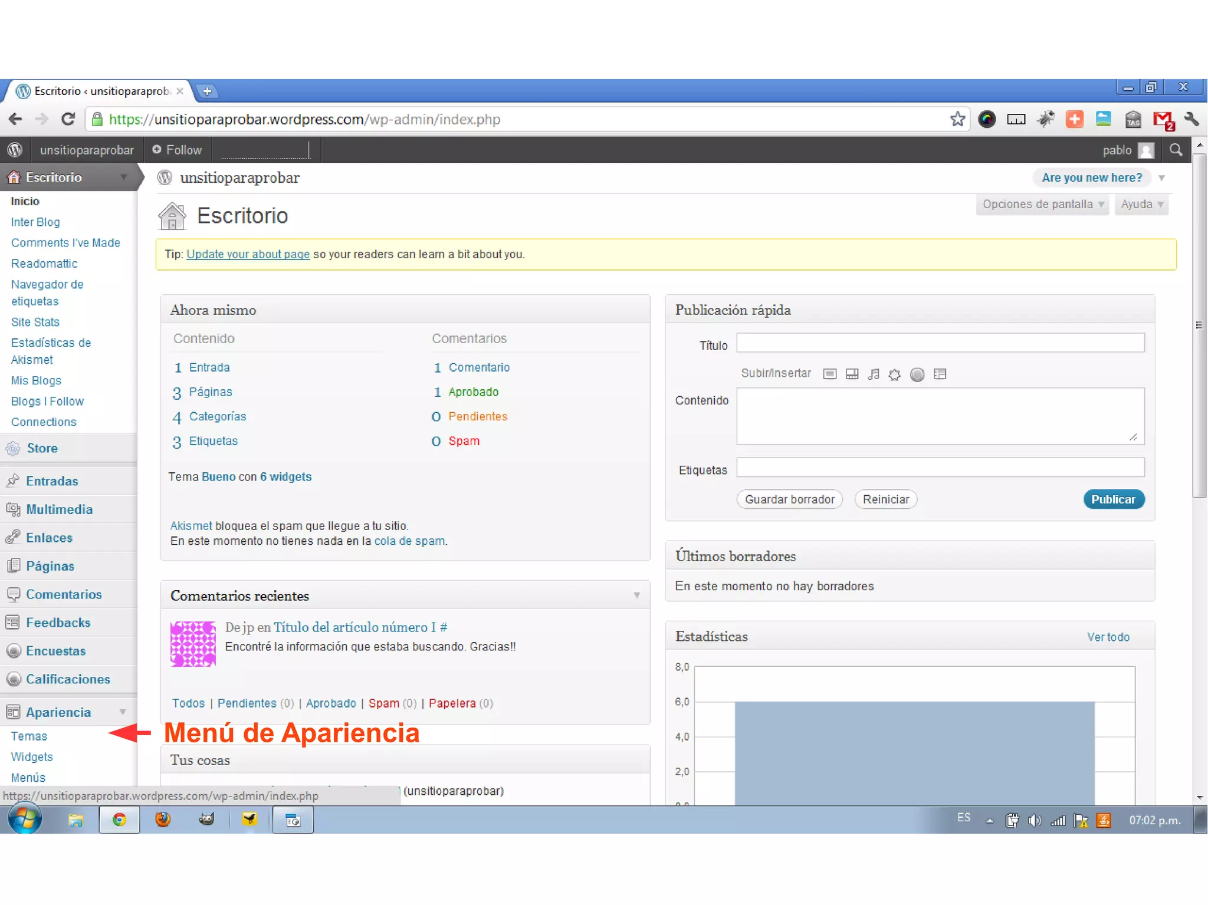Collapse the Apariencia menu arrow
This screenshot has width=1208, height=905.
tap(123, 712)
